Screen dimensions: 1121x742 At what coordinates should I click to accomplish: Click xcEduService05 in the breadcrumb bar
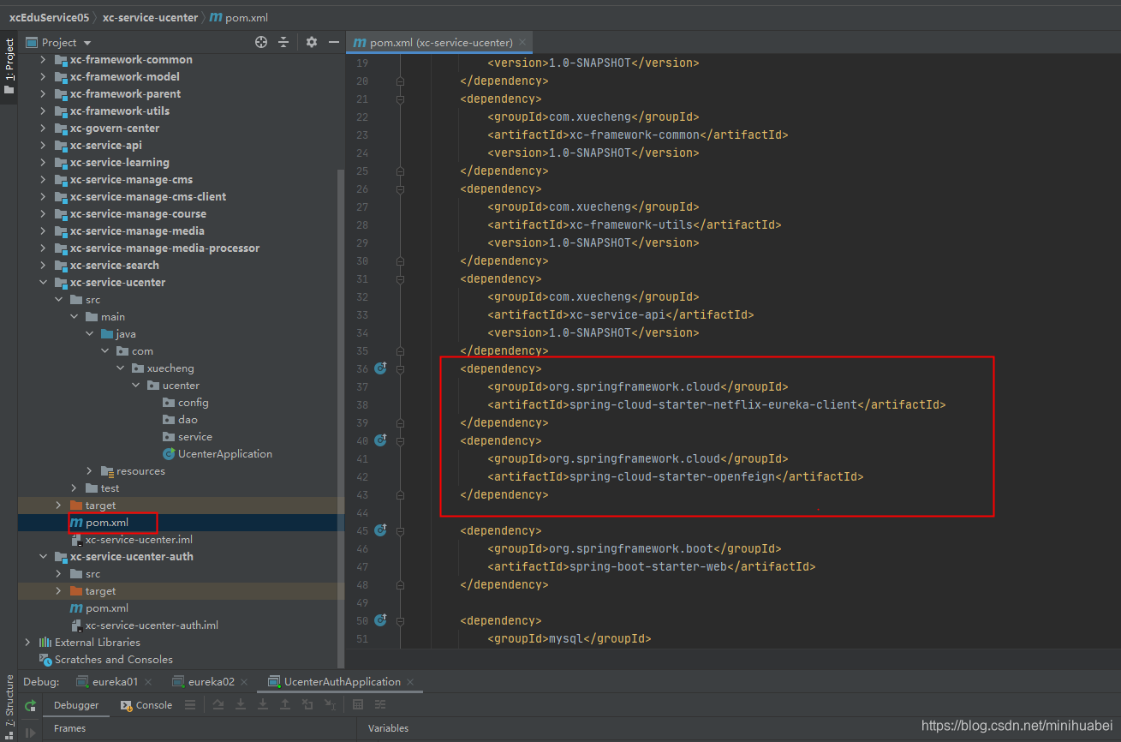click(x=49, y=17)
